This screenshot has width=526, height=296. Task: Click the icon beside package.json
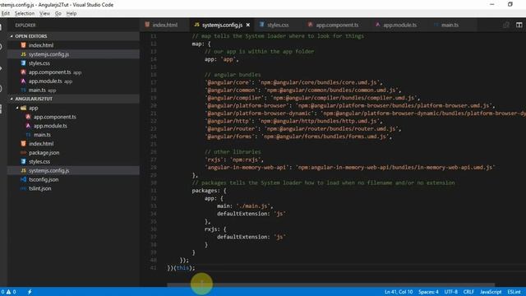point(23,153)
